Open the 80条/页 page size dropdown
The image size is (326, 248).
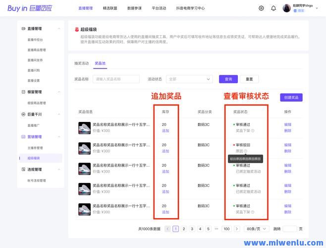click(257, 229)
